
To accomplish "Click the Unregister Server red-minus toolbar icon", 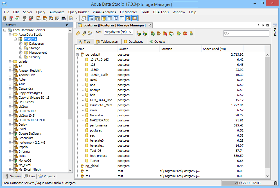I will click(11, 18).
